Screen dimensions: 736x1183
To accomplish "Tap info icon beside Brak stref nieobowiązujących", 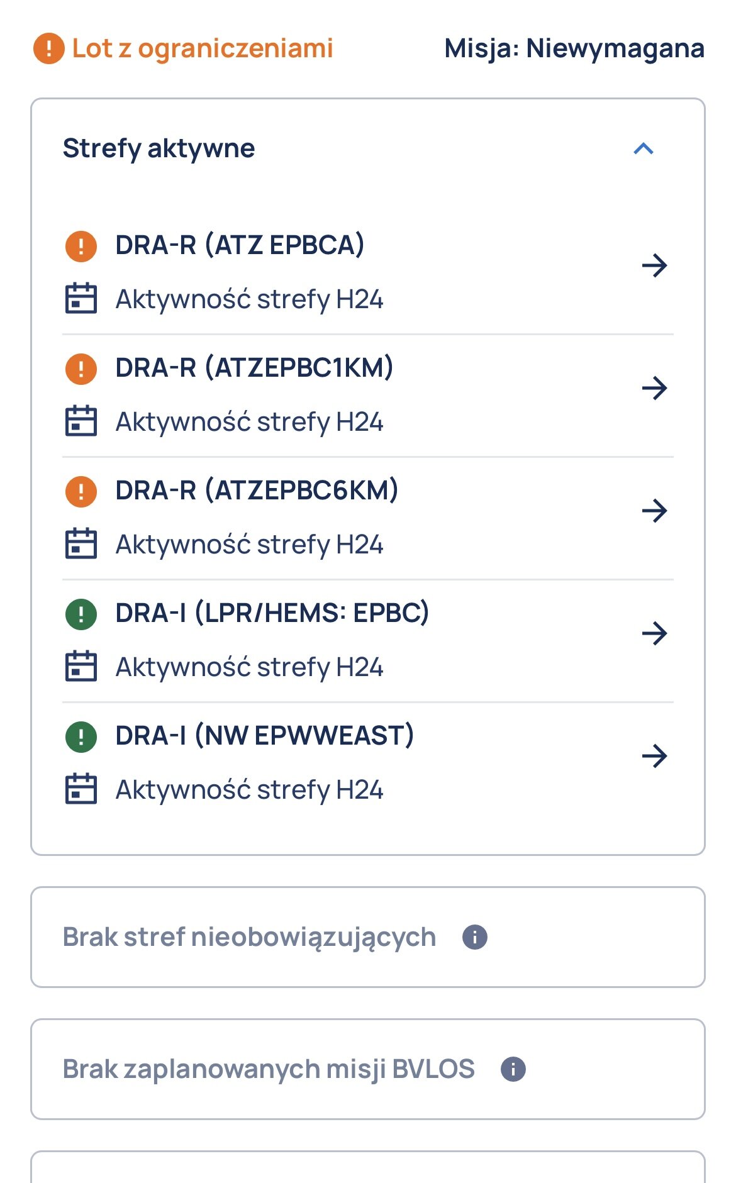I will 475,937.
